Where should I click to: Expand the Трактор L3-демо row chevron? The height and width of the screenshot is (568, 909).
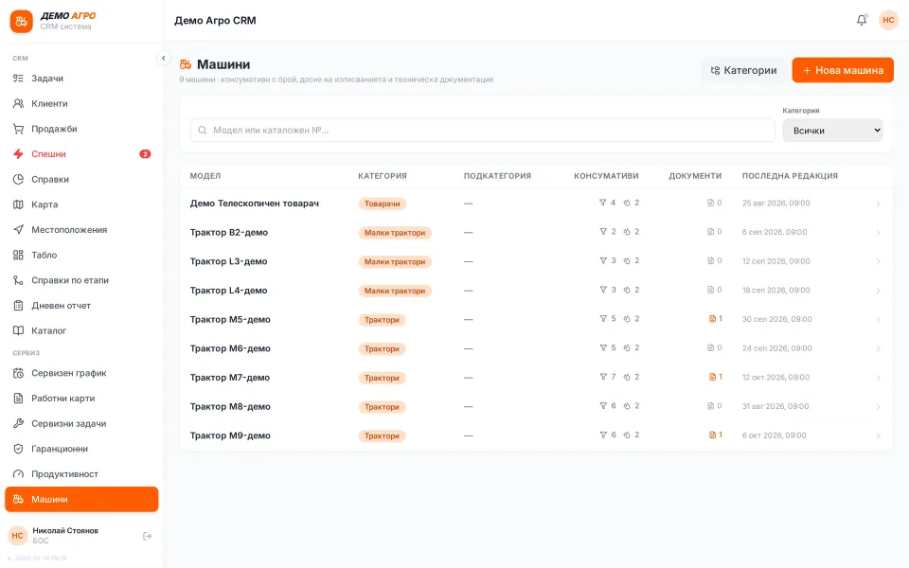click(x=879, y=261)
